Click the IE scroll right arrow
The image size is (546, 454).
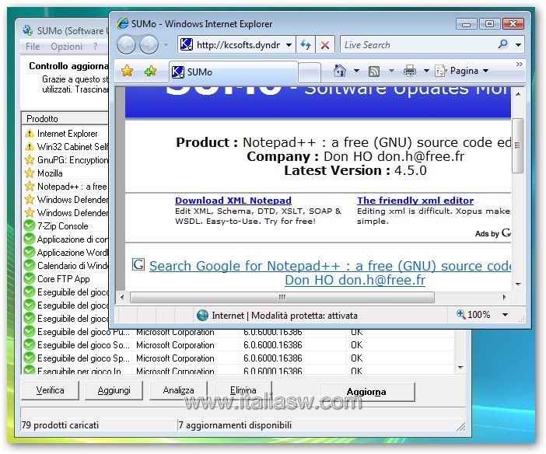[504, 297]
